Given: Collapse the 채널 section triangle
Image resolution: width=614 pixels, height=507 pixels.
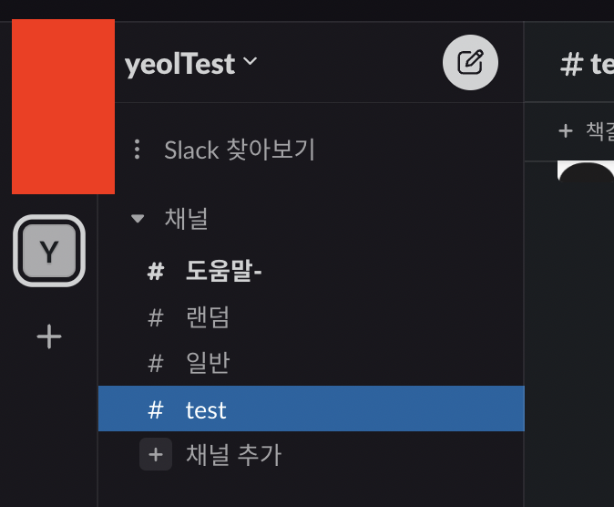Looking at the screenshot, I should click(x=138, y=219).
